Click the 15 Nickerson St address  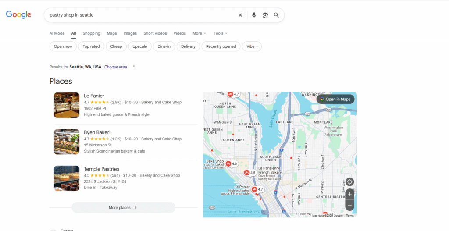[98, 145]
